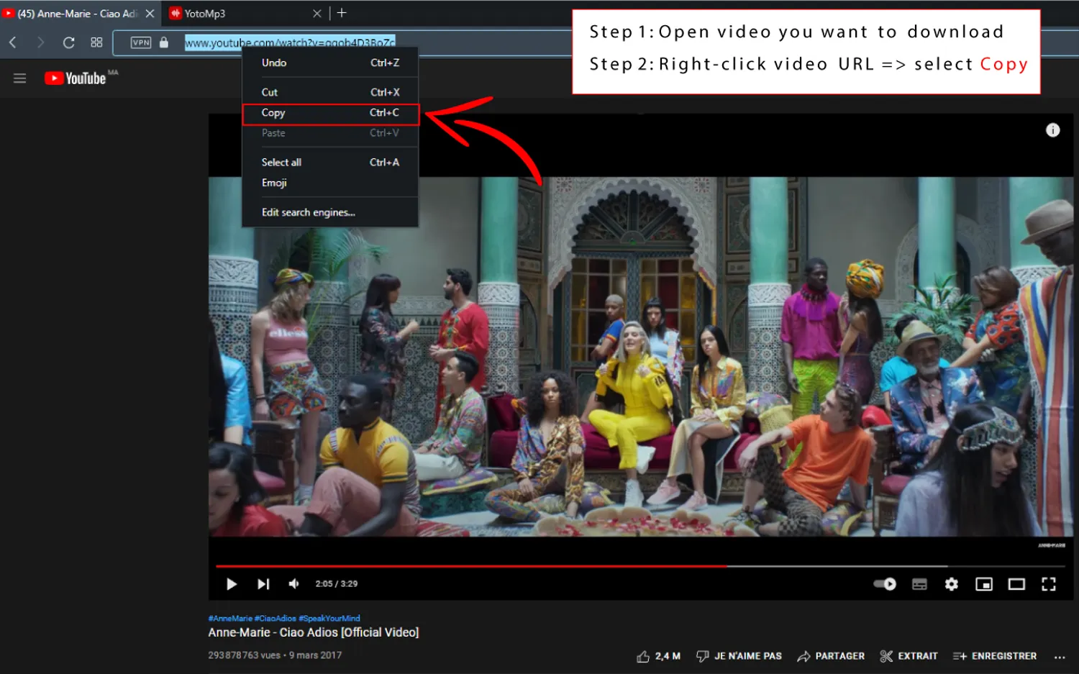The height and width of the screenshot is (674, 1079).
Task: Go forward with the browser forward arrow
Action: (40, 42)
